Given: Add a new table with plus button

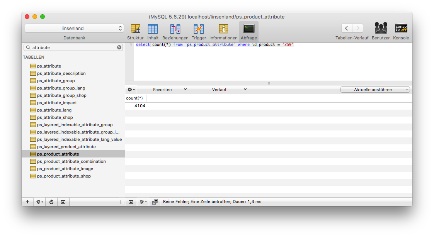Looking at the screenshot, I should point(27,202).
